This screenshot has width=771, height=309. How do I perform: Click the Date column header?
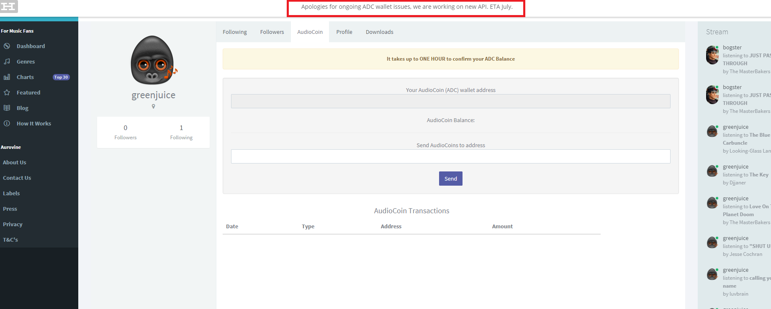232,226
